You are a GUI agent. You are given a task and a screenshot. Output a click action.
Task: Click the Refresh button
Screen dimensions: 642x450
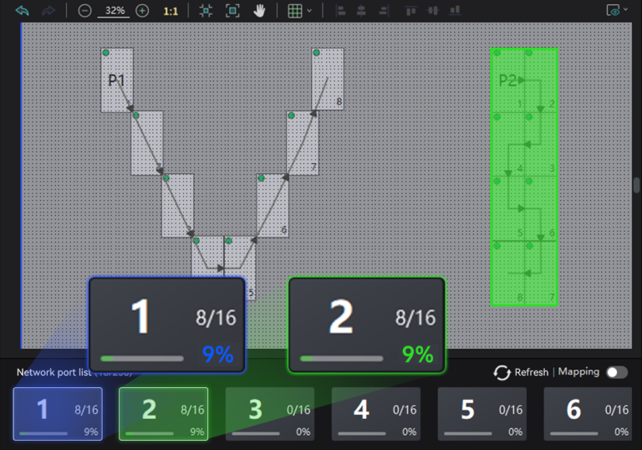point(522,372)
